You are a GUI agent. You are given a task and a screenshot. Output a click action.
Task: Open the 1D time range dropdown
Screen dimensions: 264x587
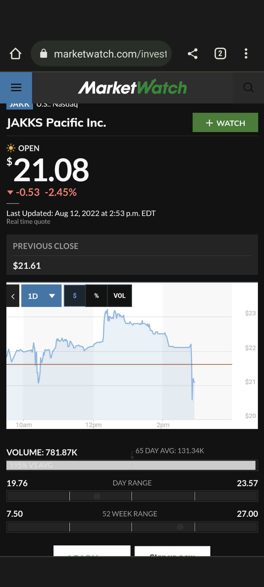(41, 296)
